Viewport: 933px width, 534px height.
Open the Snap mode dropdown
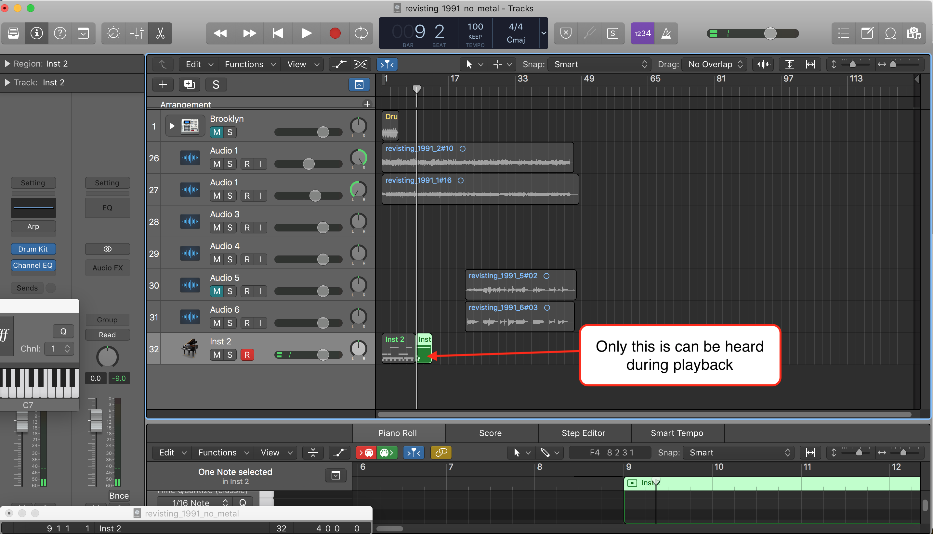click(599, 64)
